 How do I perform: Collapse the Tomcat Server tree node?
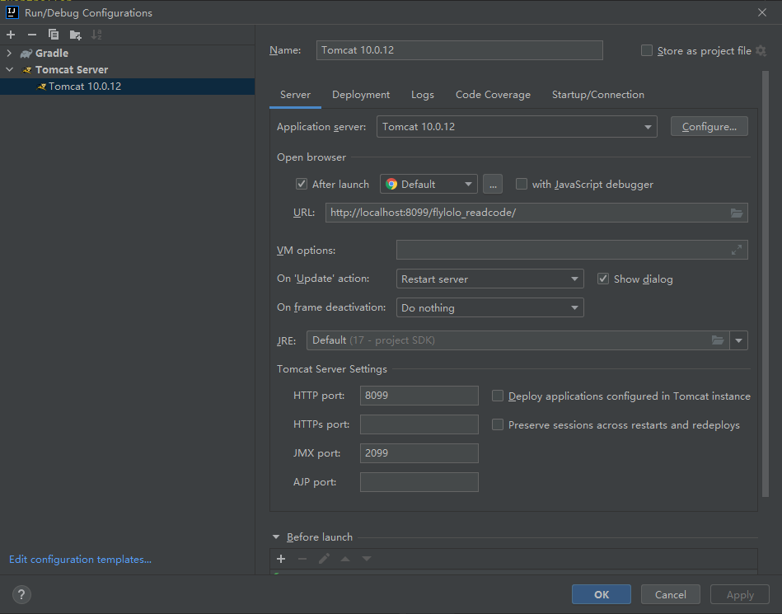tap(9, 69)
